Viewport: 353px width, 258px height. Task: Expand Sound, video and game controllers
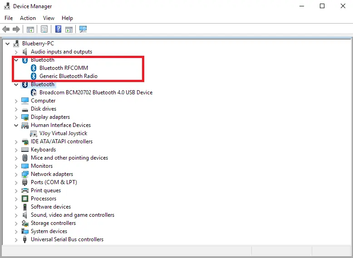(x=16, y=215)
